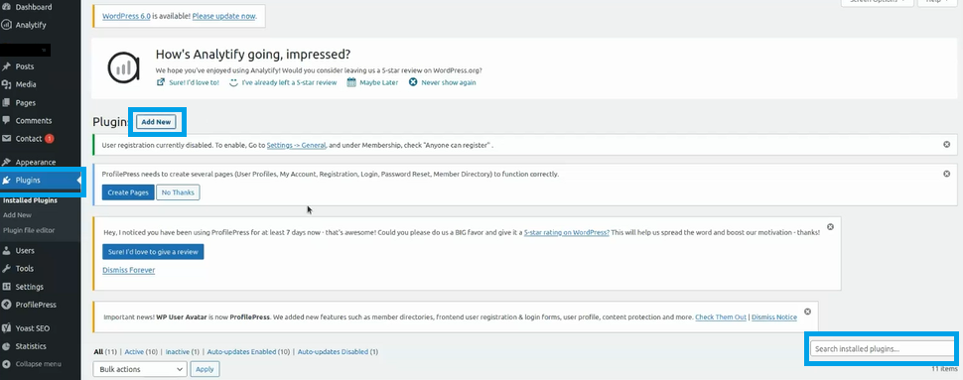Open Settings in the sidebar
This screenshot has height=380, width=963.
[30, 287]
